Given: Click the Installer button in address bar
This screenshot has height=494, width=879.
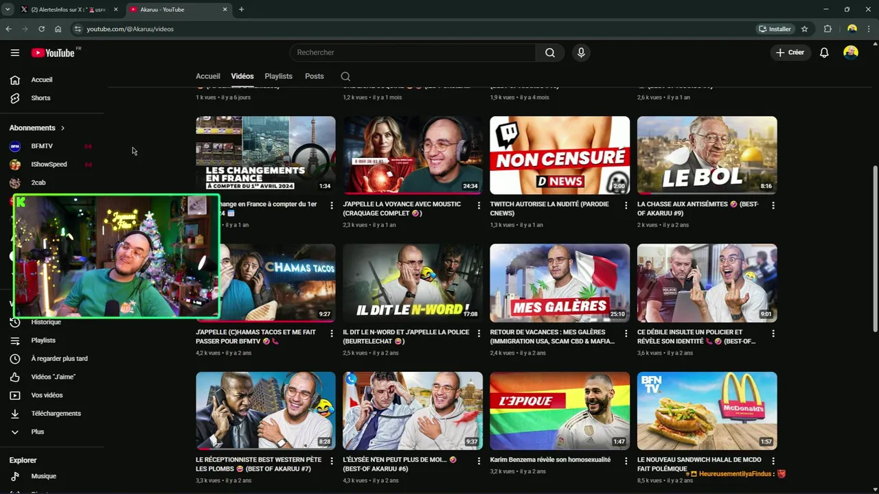Looking at the screenshot, I should coord(775,29).
